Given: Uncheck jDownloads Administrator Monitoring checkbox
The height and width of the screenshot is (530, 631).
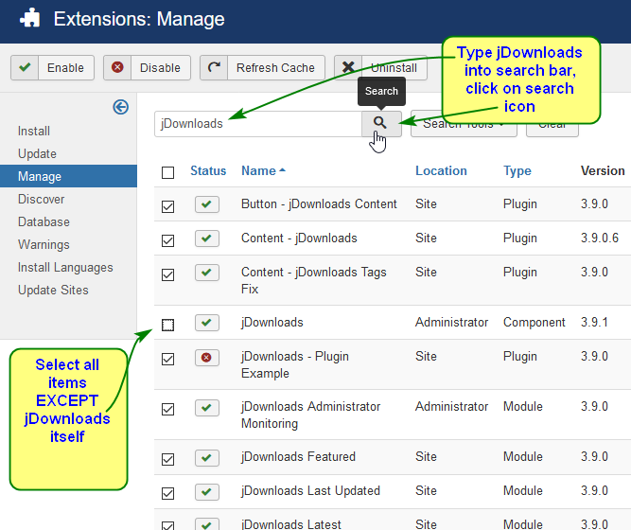Looking at the screenshot, I should pyautogui.click(x=167, y=409).
